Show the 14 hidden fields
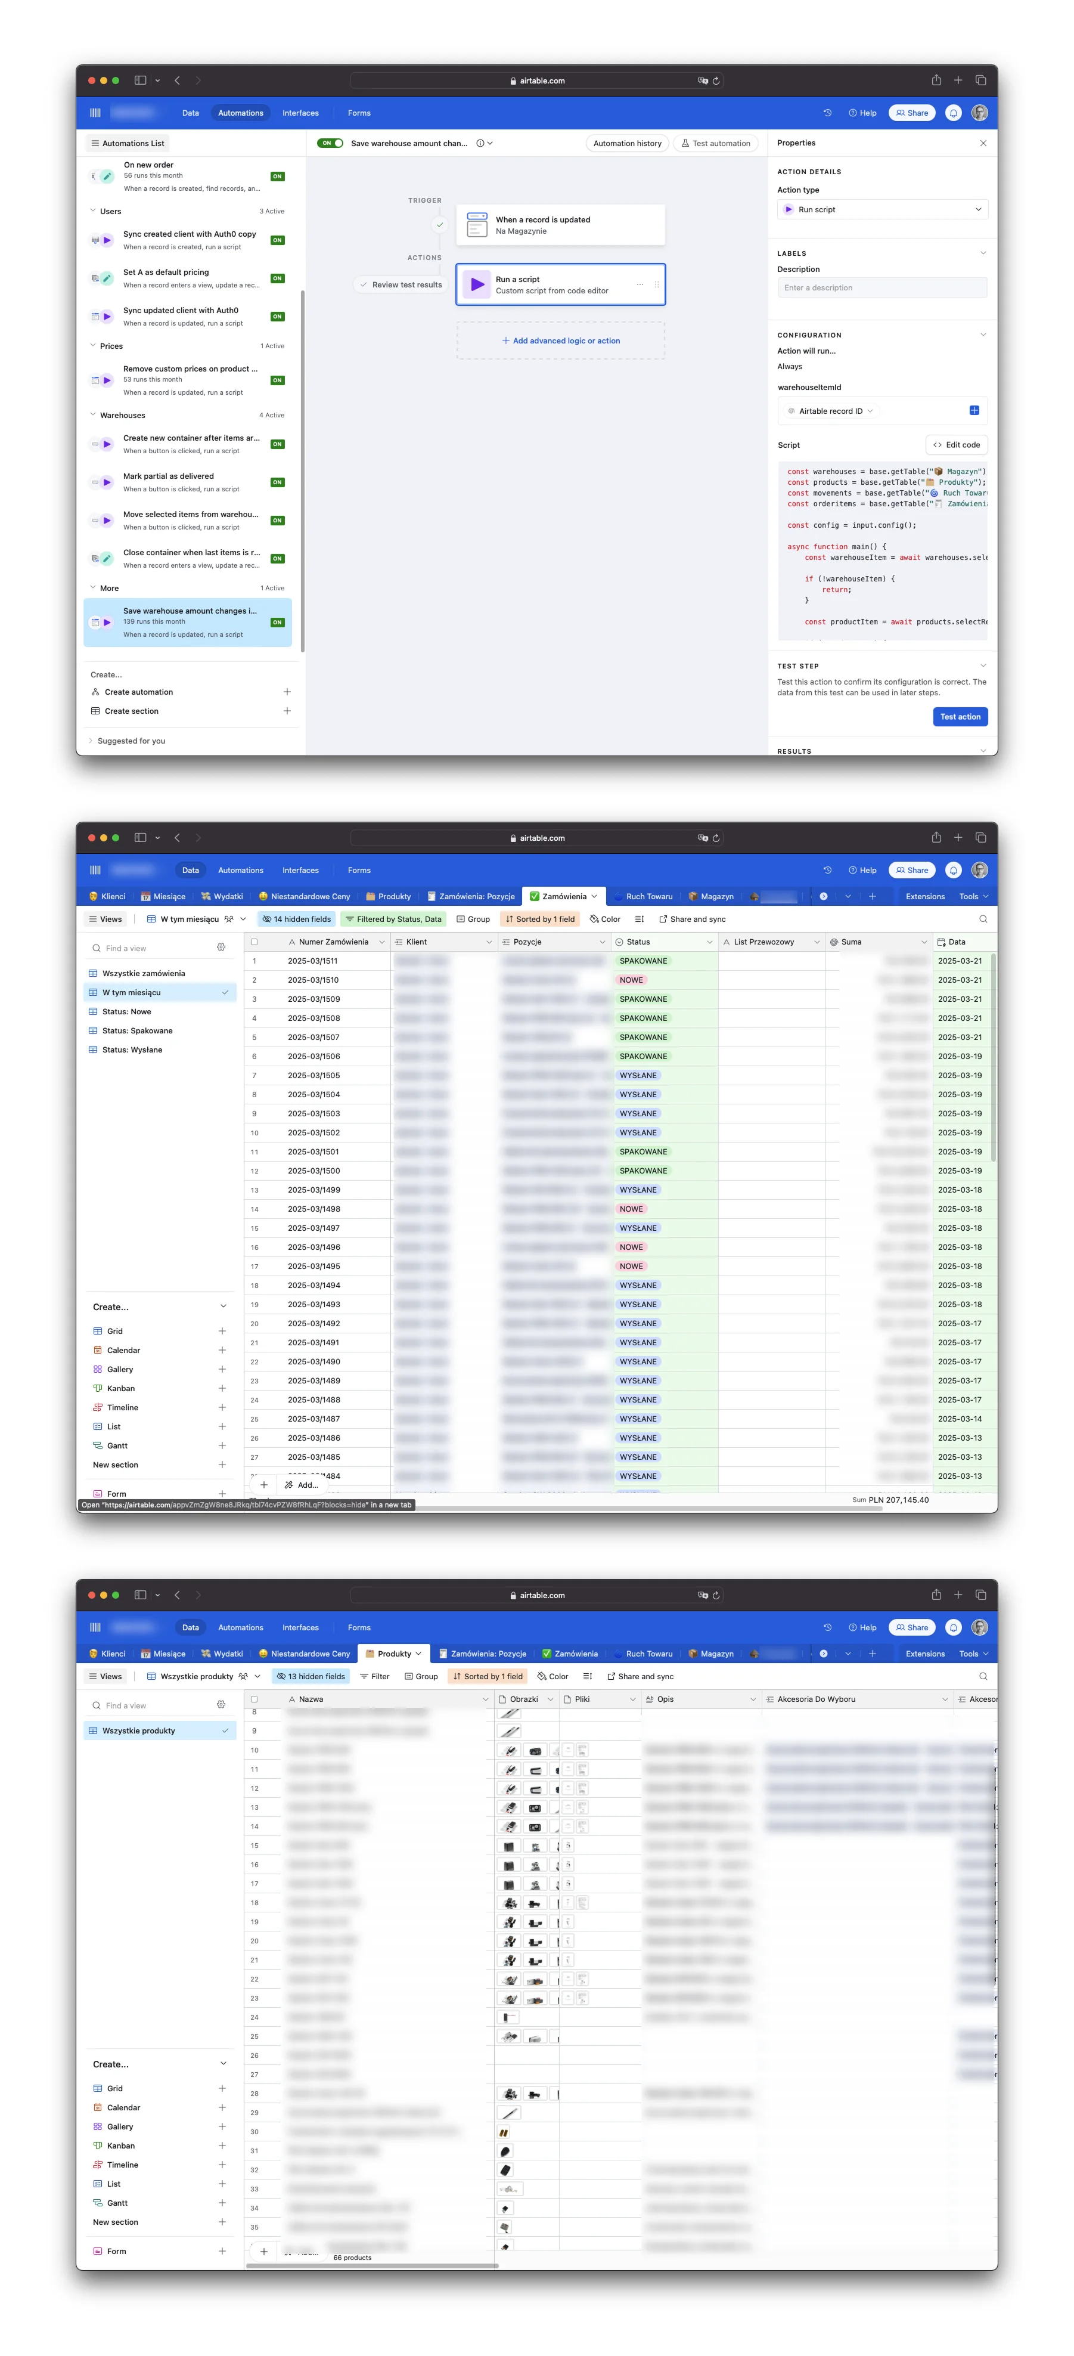This screenshot has height=2356, width=1074. 296,919
